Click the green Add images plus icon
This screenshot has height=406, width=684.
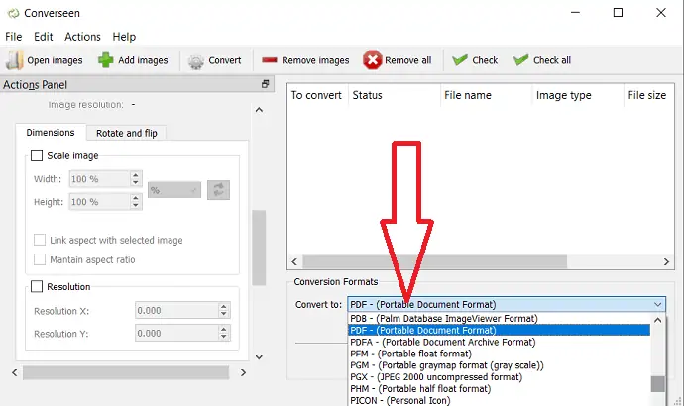(105, 60)
